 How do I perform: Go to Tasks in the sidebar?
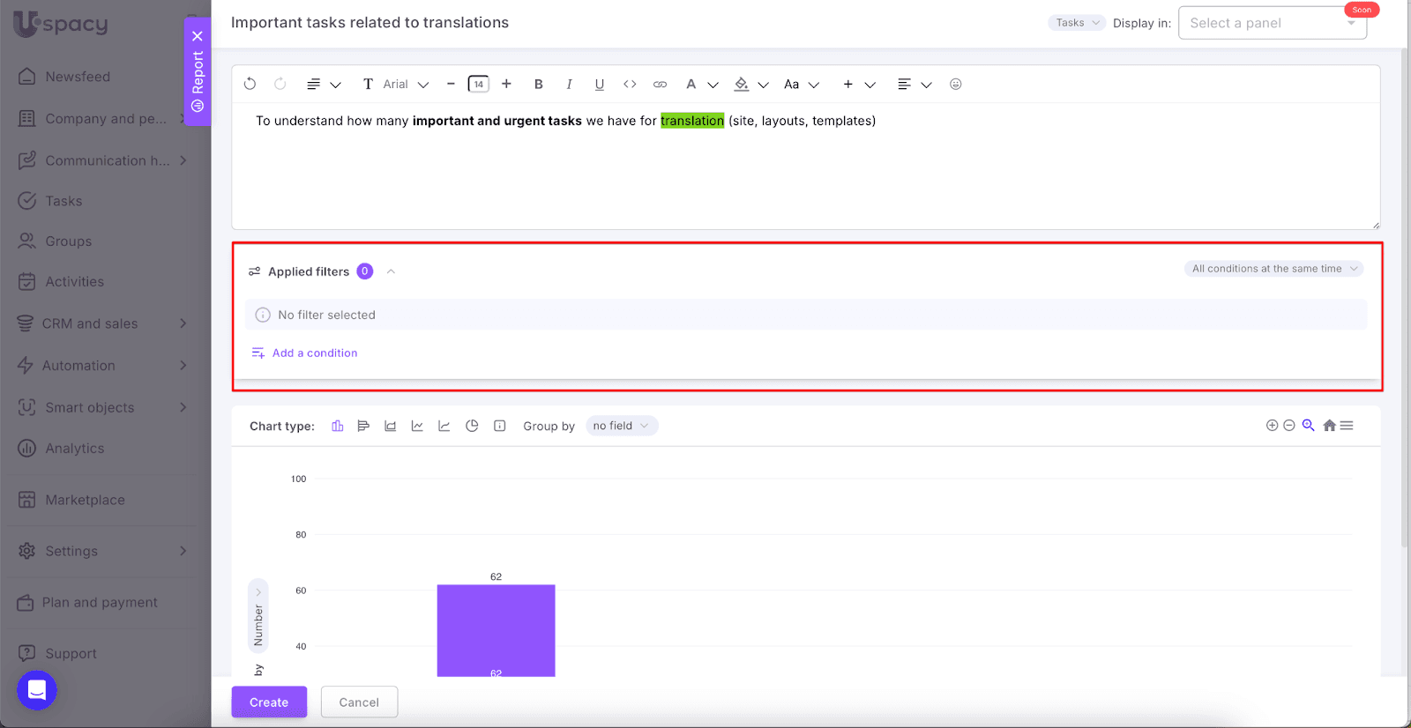(63, 201)
